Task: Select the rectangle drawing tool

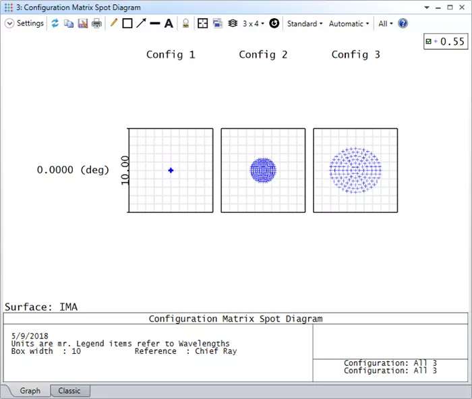Action: click(x=127, y=24)
